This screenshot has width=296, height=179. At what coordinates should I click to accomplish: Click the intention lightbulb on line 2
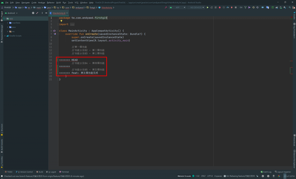coord(61,21)
